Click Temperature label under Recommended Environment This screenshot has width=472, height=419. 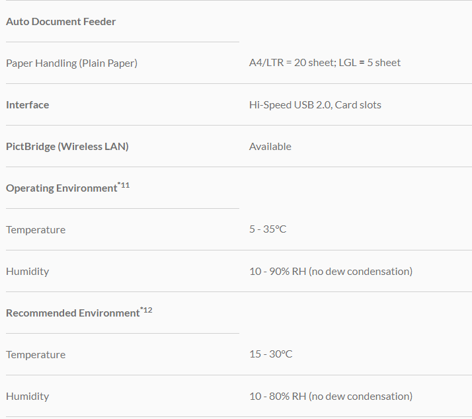(36, 355)
